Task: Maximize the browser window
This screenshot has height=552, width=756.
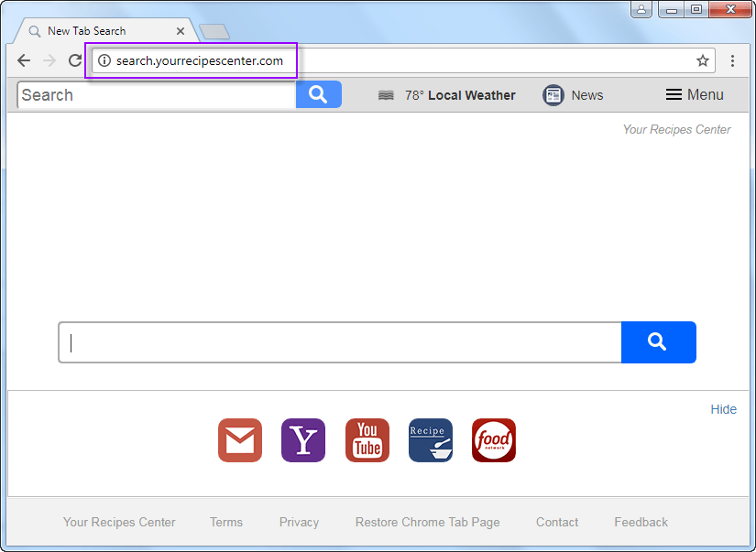Action: coord(696,9)
